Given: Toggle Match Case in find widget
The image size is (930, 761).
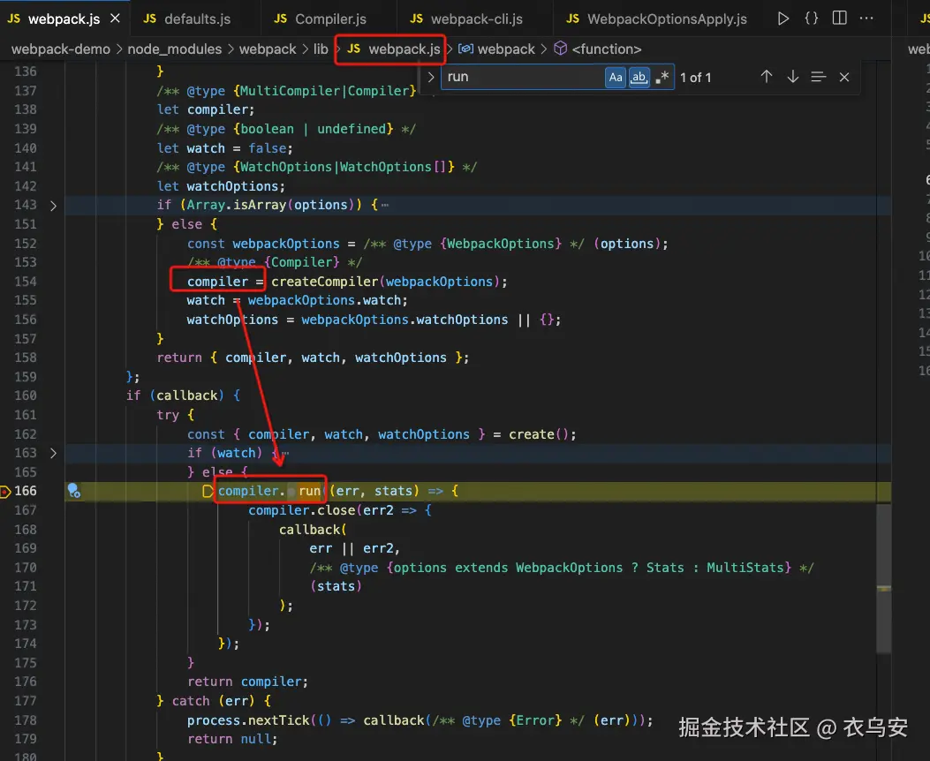Looking at the screenshot, I should (616, 78).
